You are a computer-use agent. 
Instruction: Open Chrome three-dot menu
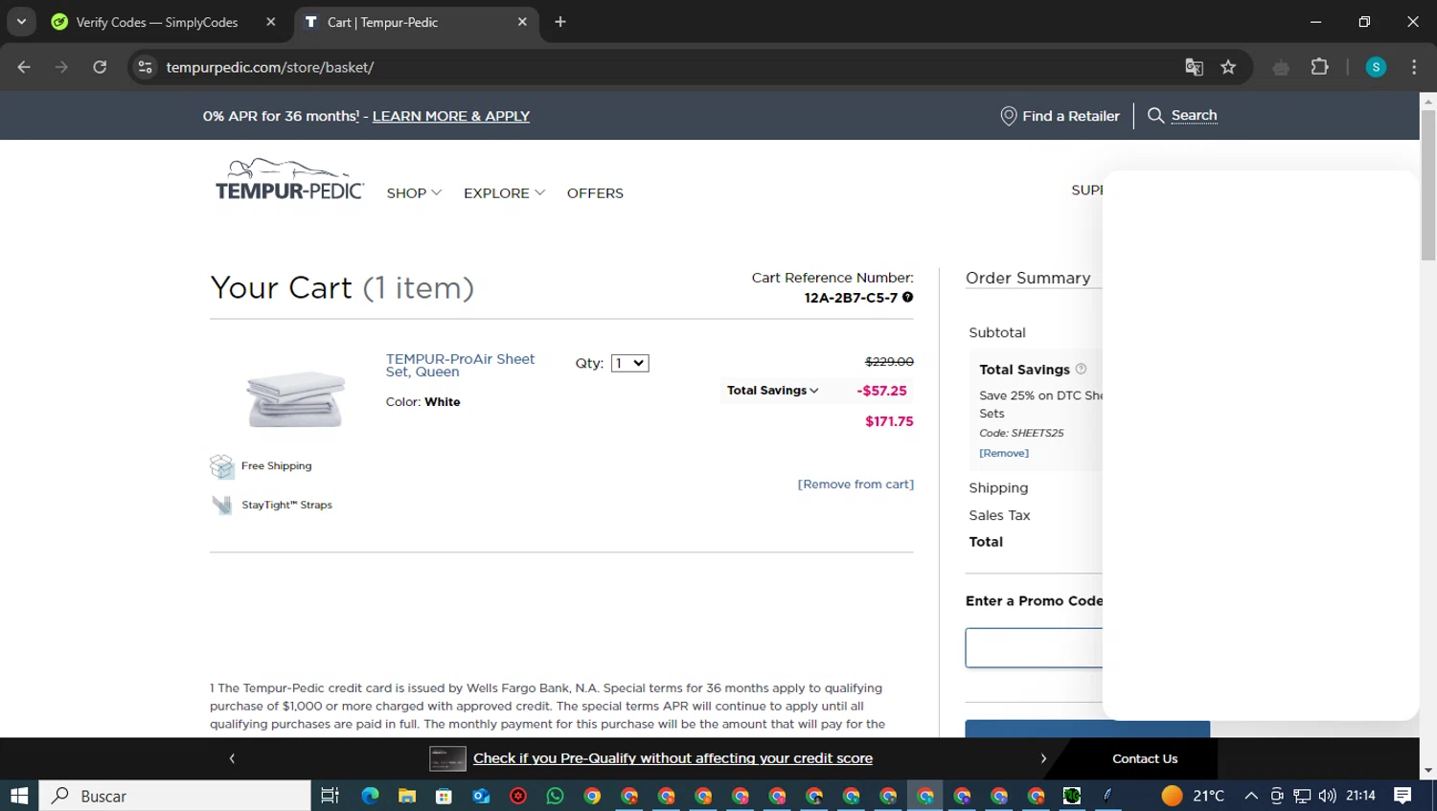[x=1414, y=67]
